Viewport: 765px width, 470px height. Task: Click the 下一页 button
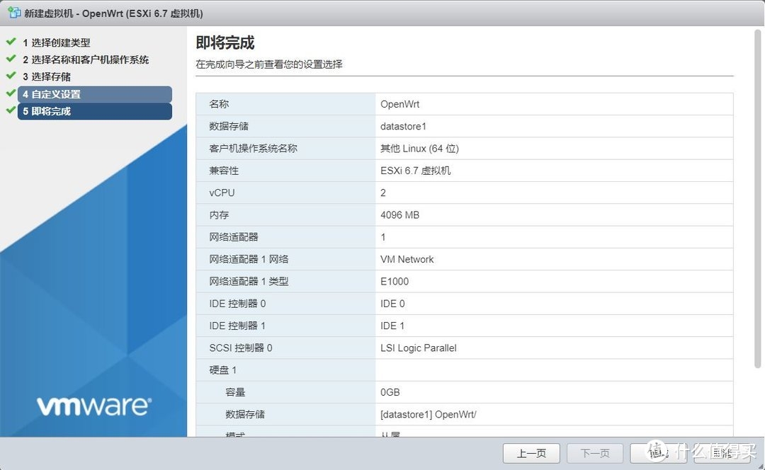[595, 454]
